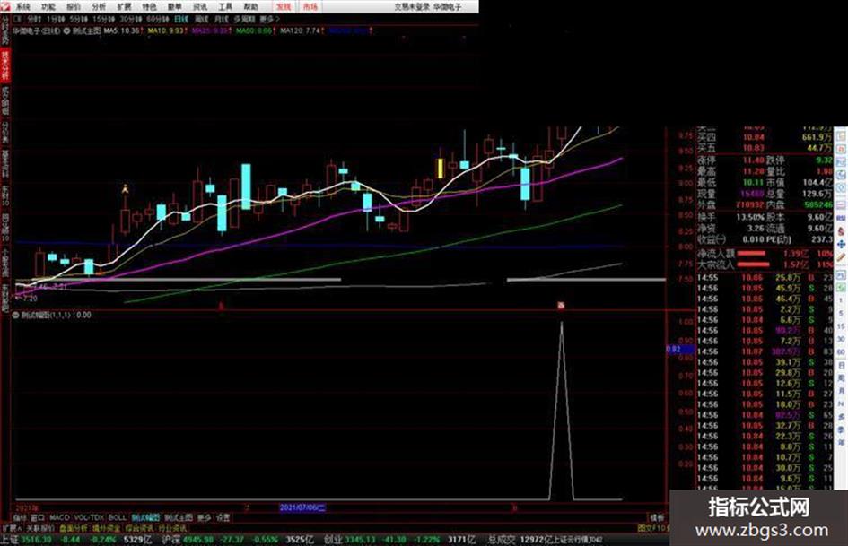Viewport: 848px width, 546px height.
Task: Click the round icon before 测试幅图 label
Action: 15,315
